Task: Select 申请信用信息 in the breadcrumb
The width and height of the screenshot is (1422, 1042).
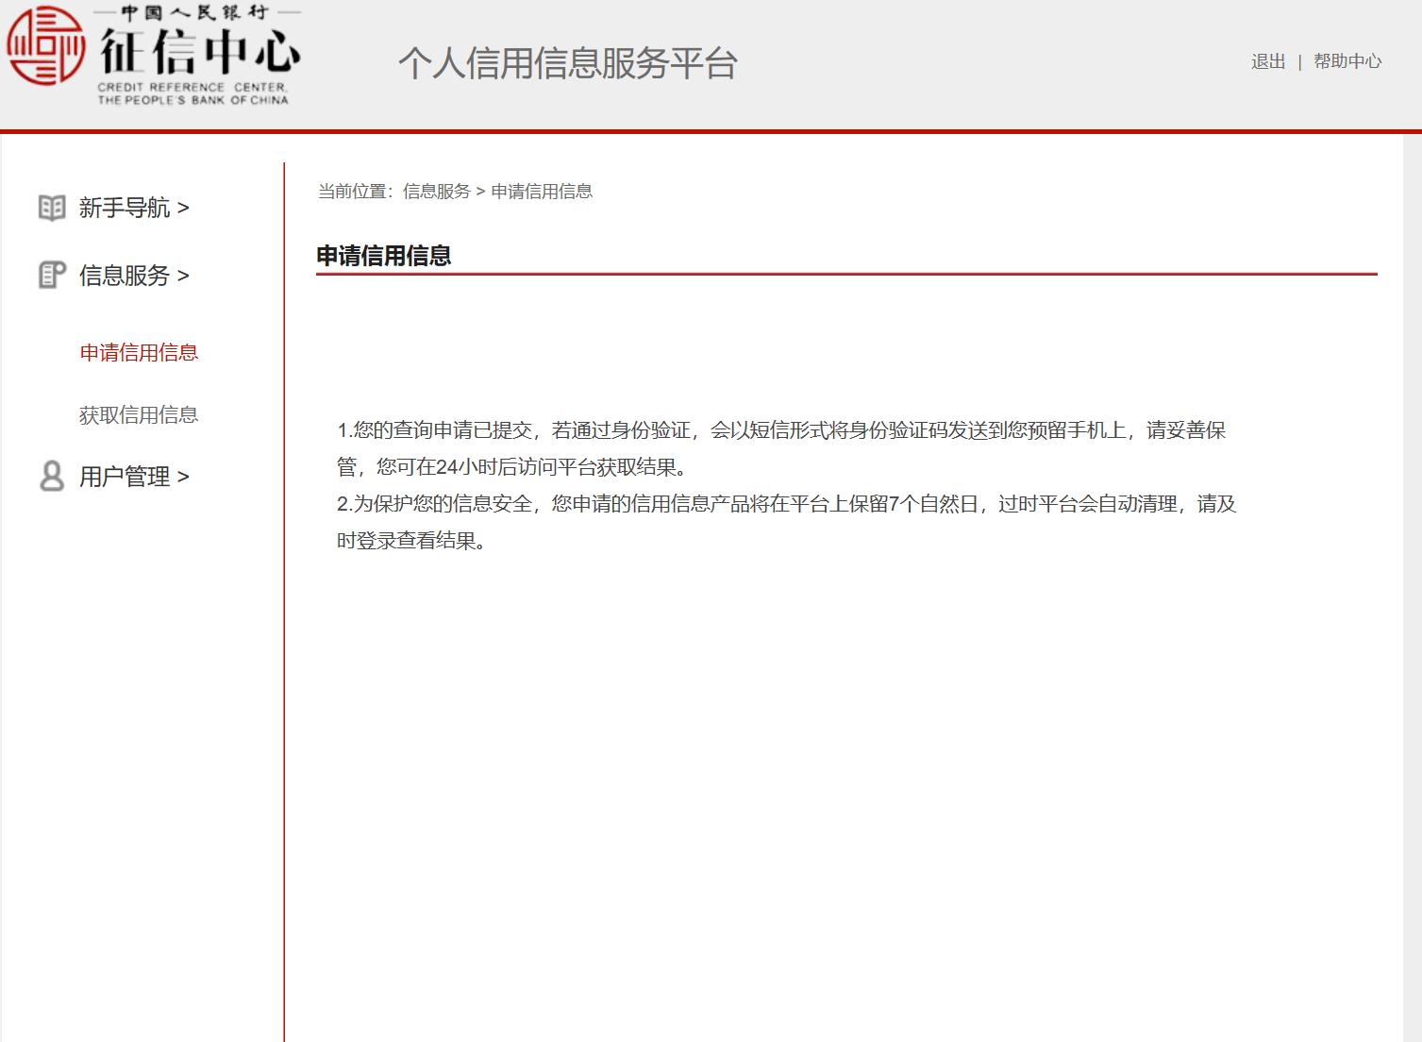Action: pyautogui.click(x=542, y=192)
